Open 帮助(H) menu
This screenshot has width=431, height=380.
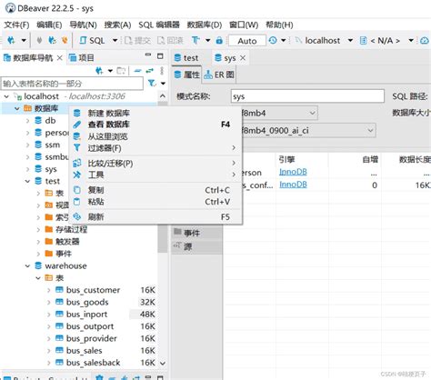279,25
